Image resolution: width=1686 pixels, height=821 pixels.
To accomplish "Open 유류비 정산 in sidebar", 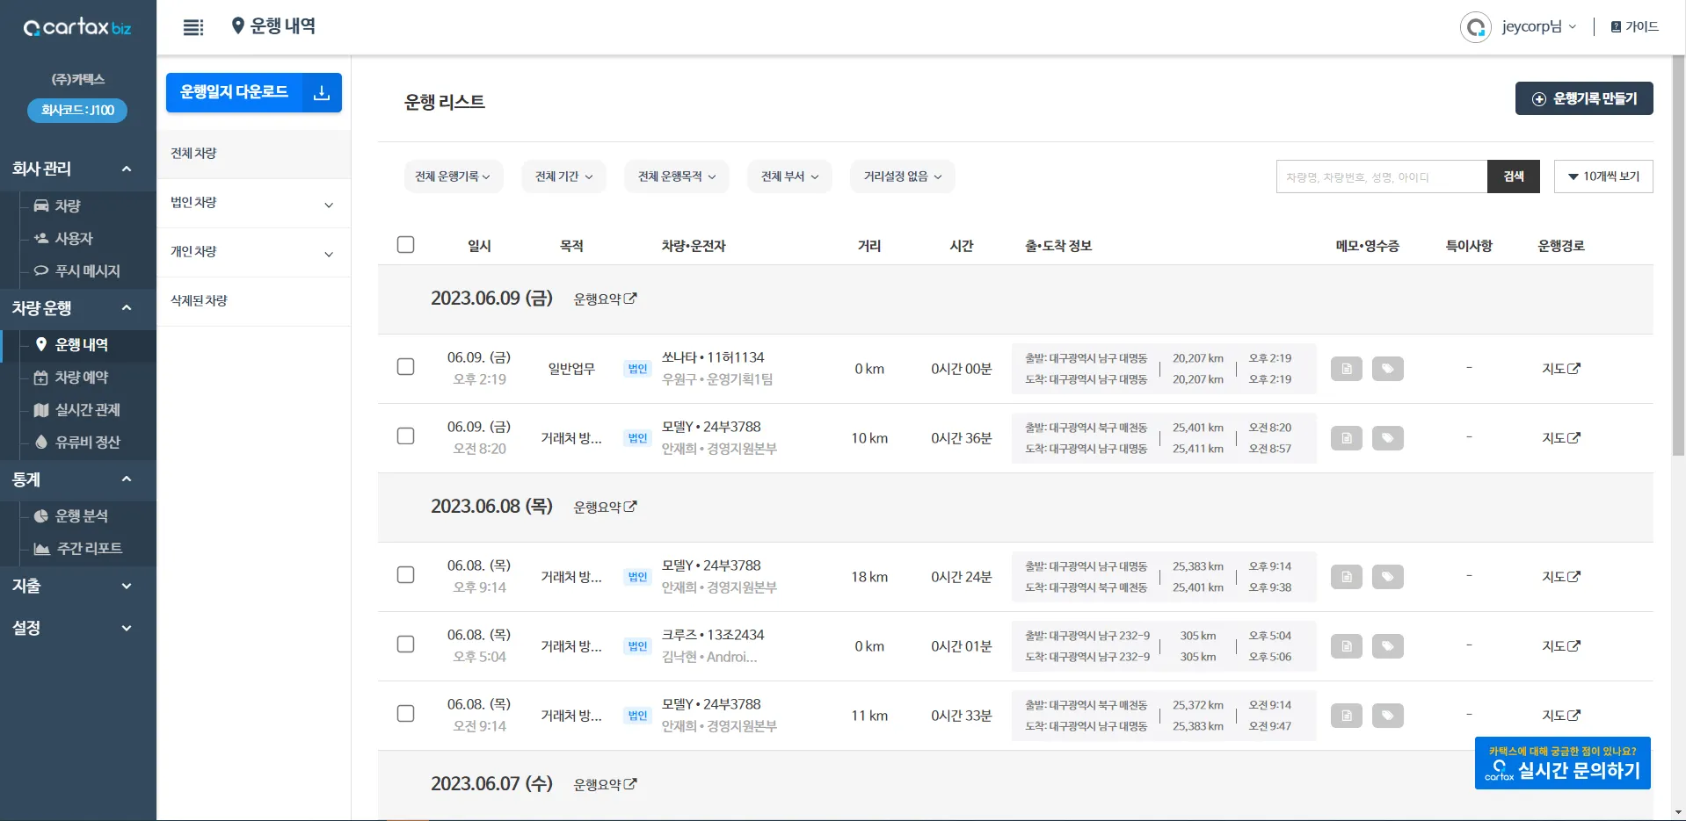I will (78, 443).
